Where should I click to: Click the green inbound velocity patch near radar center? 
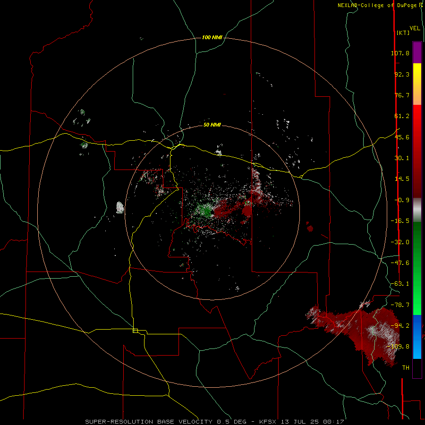tap(205, 210)
